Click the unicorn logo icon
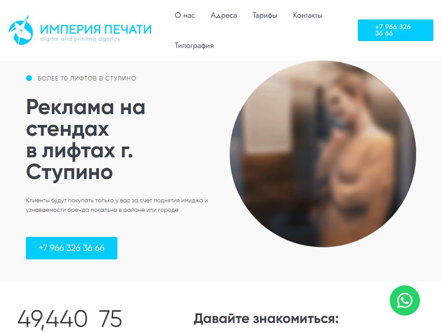 click(x=21, y=31)
